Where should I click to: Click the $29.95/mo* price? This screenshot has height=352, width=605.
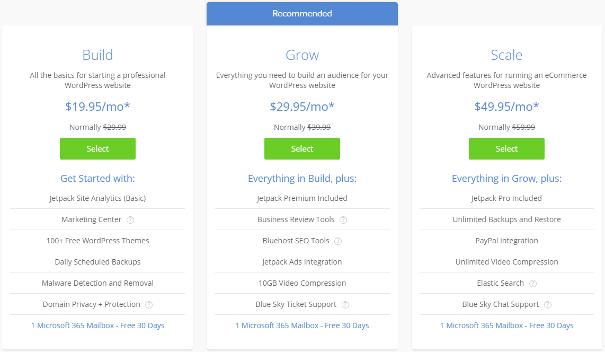302,107
